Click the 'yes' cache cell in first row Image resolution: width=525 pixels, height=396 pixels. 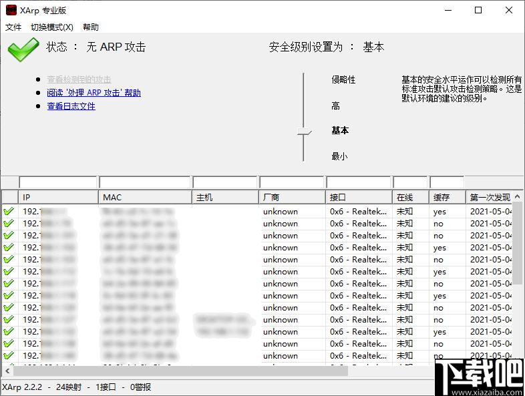pyautogui.click(x=440, y=212)
